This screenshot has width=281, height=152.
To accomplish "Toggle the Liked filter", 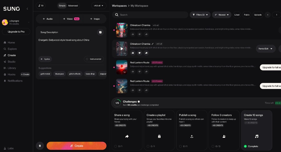I will point(237,15).
